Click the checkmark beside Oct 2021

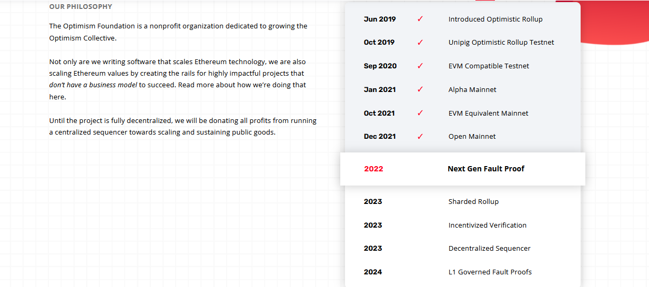point(420,113)
